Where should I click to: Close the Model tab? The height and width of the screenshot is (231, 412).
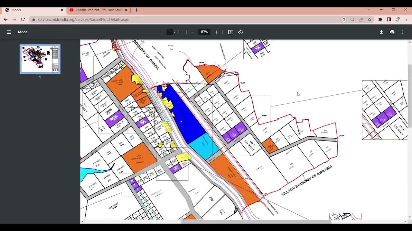[x=62, y=10]
